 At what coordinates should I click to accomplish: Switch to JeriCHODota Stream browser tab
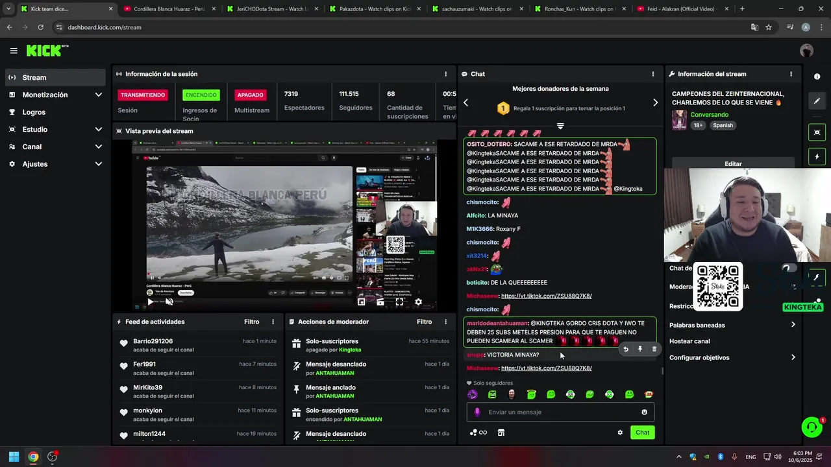click(273, 9)
